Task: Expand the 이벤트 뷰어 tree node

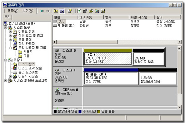Action: tap(10, 32)
